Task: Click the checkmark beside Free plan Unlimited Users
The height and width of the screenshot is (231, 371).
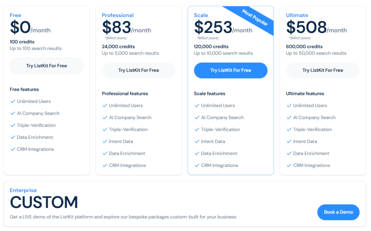Action: 13,102
